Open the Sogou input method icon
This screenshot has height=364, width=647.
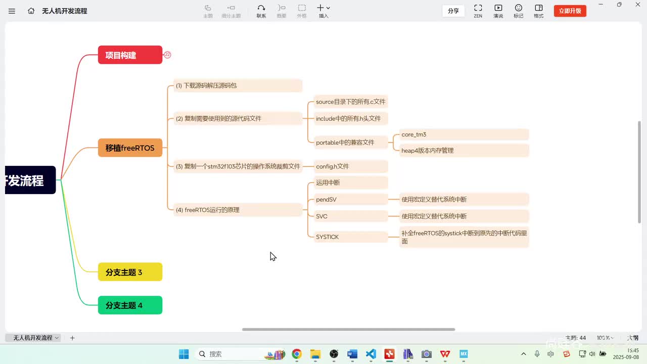click(x=567, y=354)
